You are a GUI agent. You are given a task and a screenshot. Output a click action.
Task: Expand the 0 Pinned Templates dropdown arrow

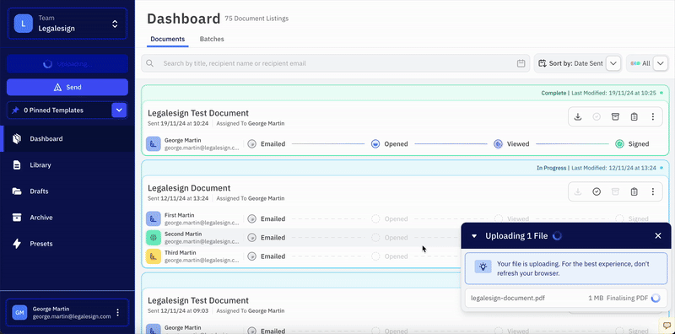click(x=119, y=110)
